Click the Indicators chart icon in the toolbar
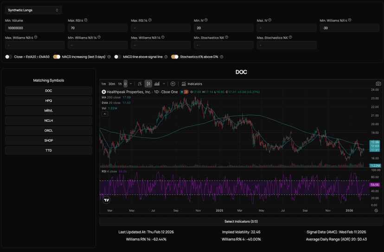Viewport: 384px width, 252px height. click(184, 84)
